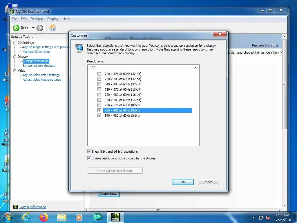297x223 pixels.
Task: Open the Display menu
Action: pos(53,19)
